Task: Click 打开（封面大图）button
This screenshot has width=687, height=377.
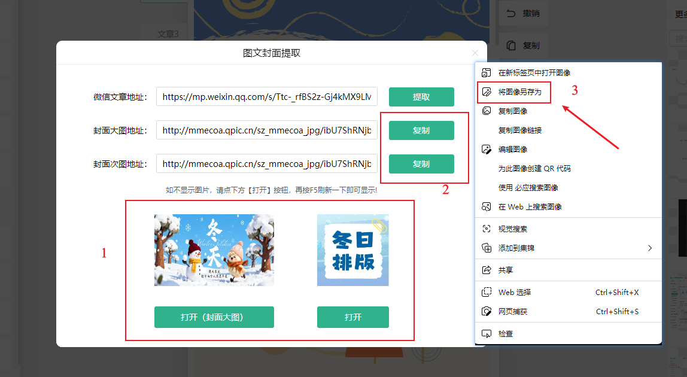Action: [x=214, y=317]
